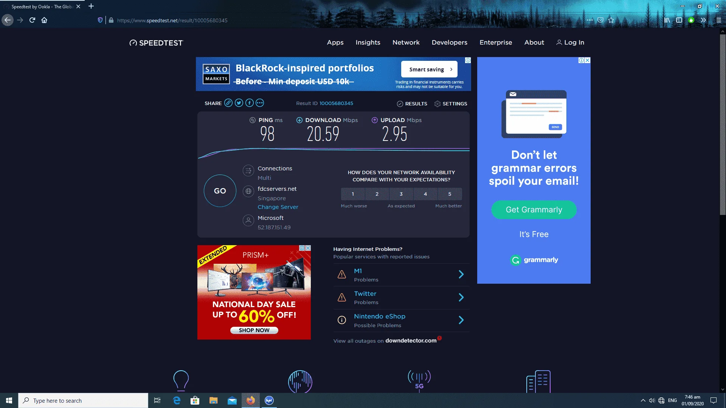This screenshot has height=408, width=726.
Task: Click Change Server link
Action: click(278, 207)
